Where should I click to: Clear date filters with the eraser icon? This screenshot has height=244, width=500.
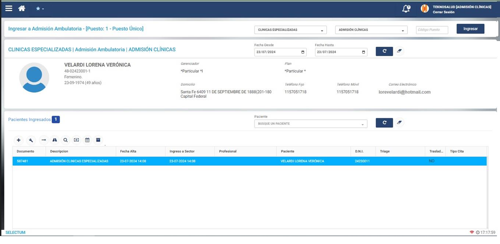[x=399, y=51]
